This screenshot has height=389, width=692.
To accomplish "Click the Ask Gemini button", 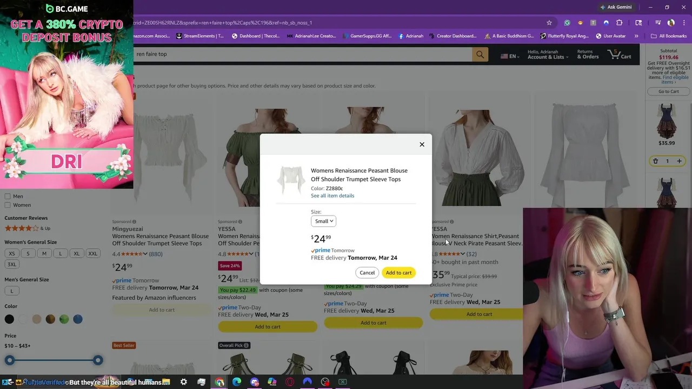I will [x=615, y=7].
